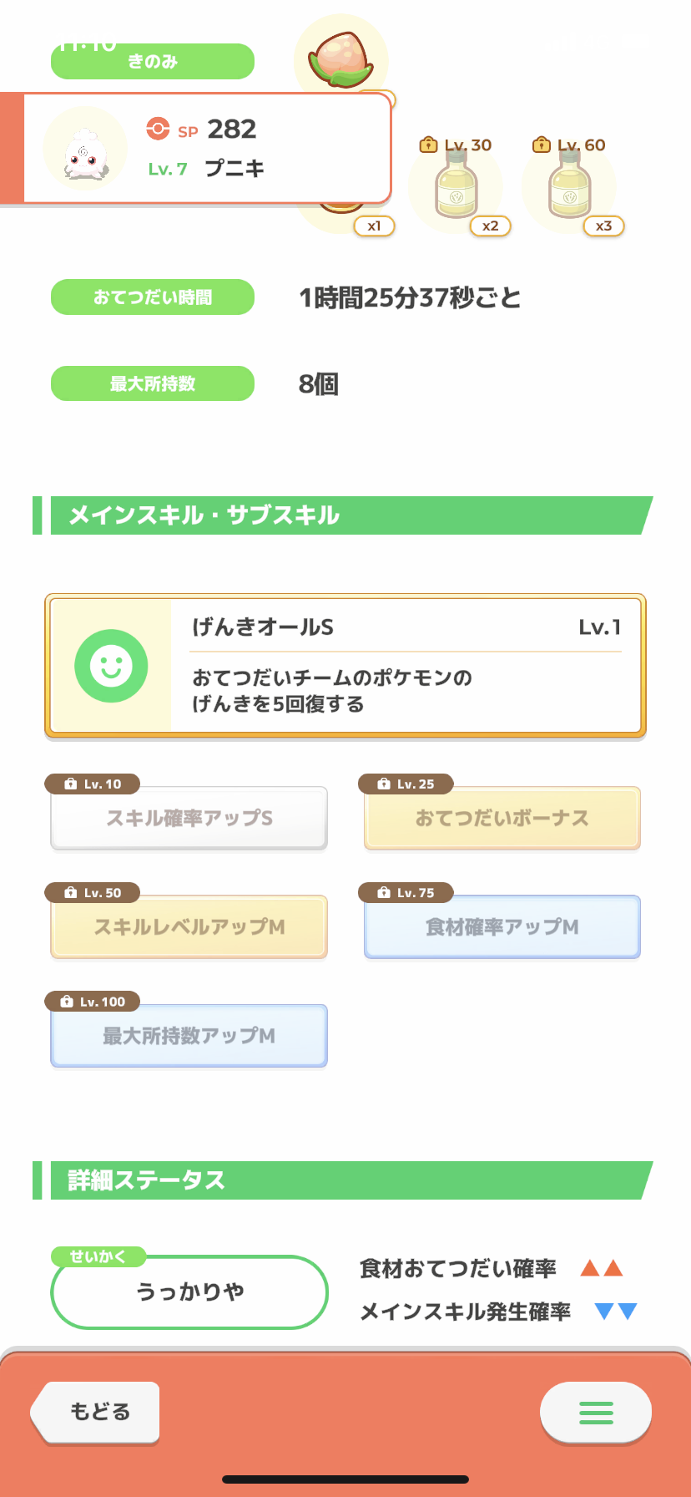Viewport: 691px width, 1497px height.
Task: Tap the red SP Poké Ball icon
Action: 158,129
